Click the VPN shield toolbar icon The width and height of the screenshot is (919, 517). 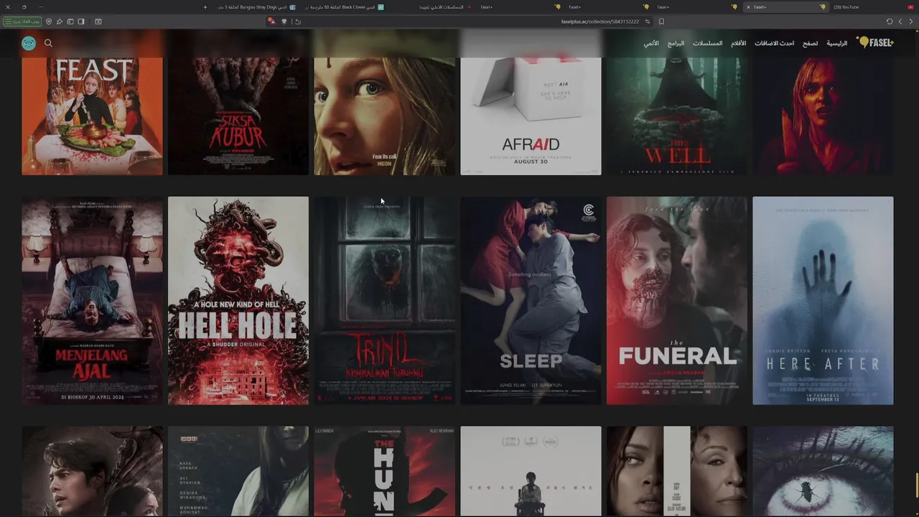click(49, 22)
